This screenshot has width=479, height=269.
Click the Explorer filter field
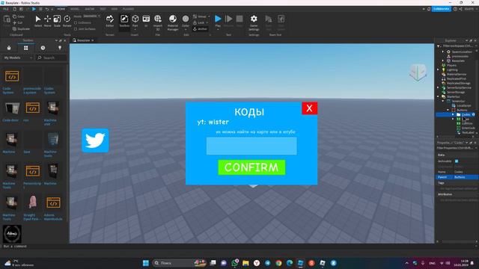[x=457, y=46]
